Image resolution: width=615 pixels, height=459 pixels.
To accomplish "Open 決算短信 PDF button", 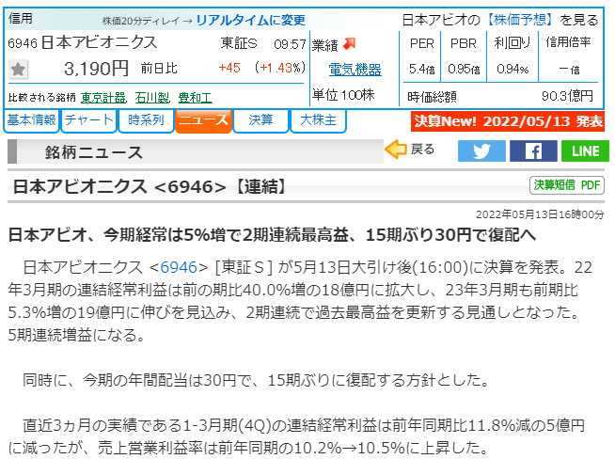I will (x=567, y=184).
